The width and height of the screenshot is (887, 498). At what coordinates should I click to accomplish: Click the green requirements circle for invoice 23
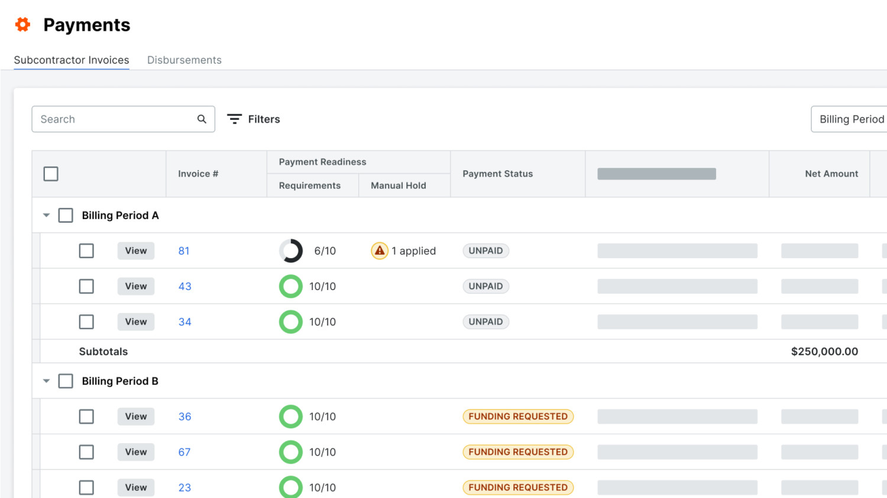290,487
